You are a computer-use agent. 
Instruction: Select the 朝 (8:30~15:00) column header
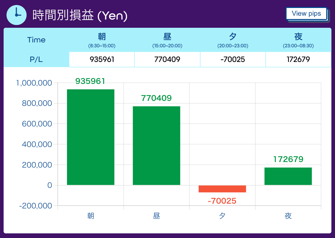pyautogui.click(x=102, y=40)
